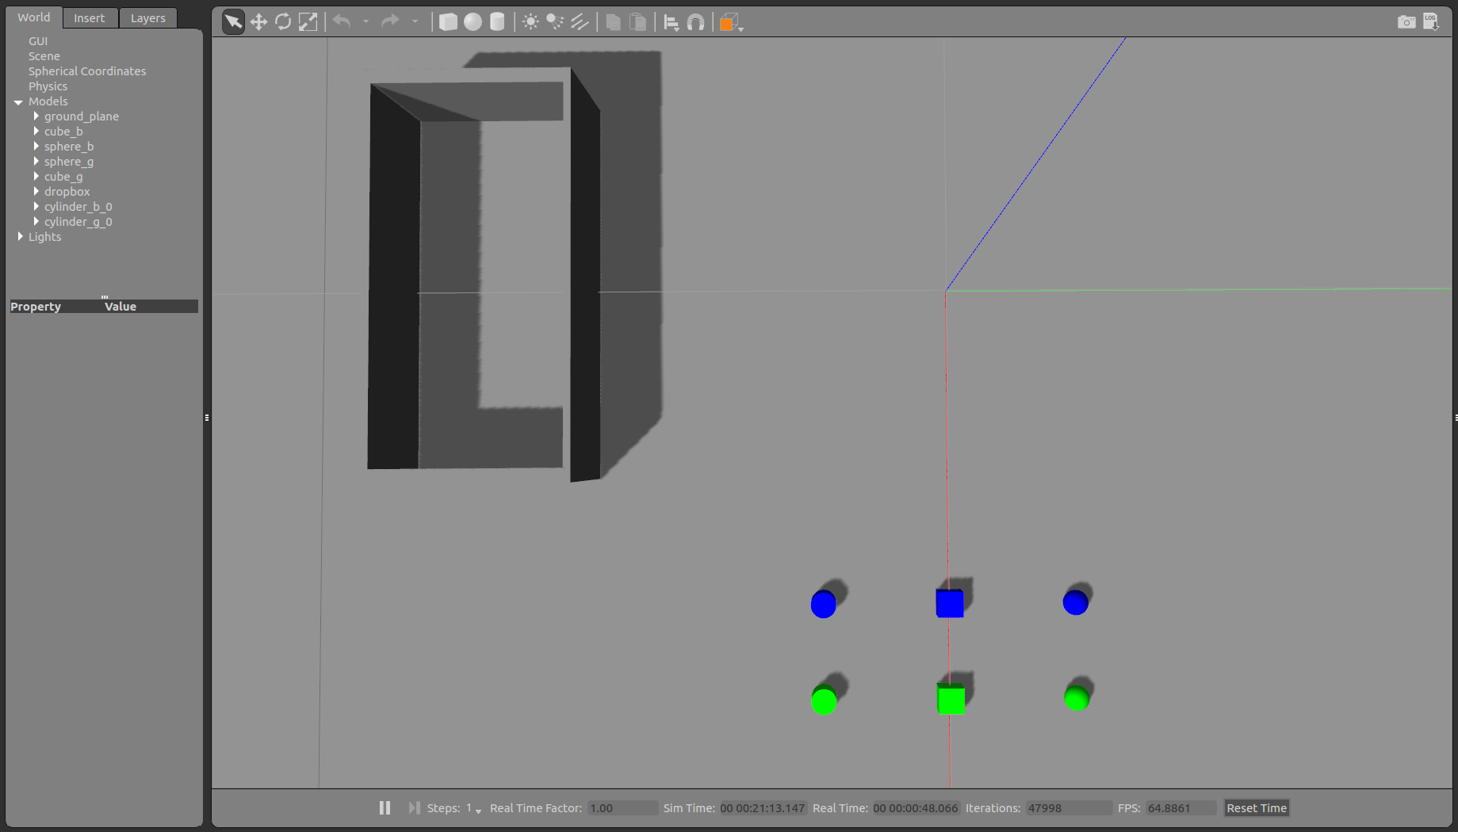
Task: Expand the sphere_b model
Action: [36, 147]
